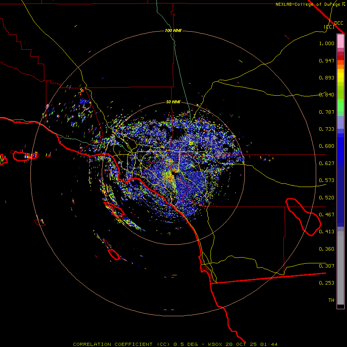
Task: Click the 0.467 scale value
Action: [327, 215]
